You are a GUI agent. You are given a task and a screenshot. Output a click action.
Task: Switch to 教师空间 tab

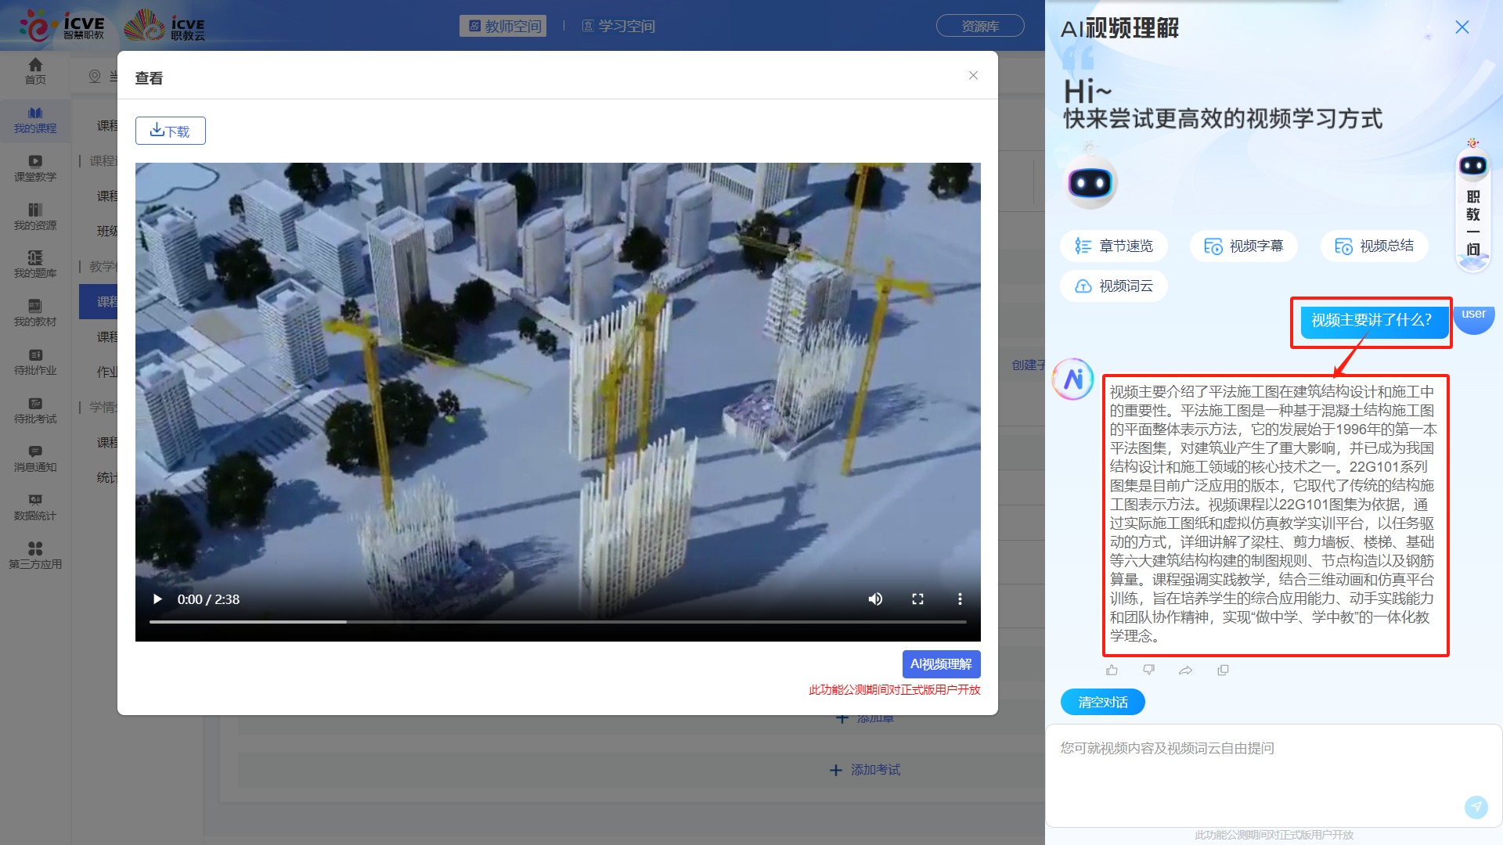tap(503, 27)
